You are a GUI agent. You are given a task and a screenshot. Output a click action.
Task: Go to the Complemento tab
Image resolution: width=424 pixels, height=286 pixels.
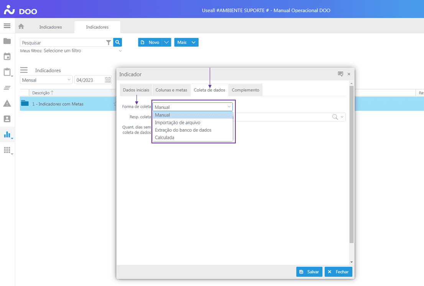click(x=245, y=90)
